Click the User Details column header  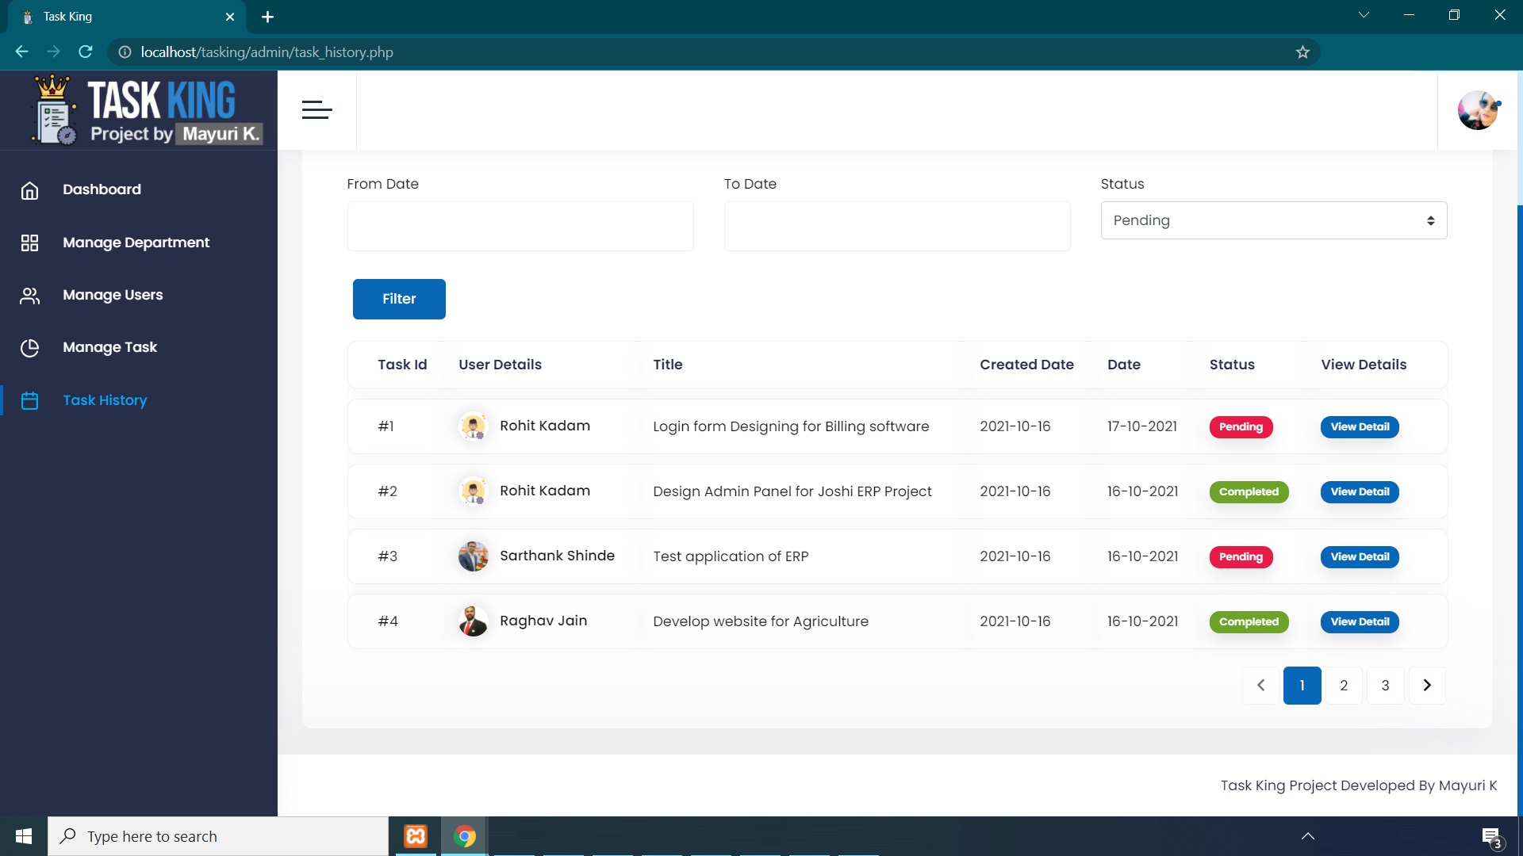[500, 365]
